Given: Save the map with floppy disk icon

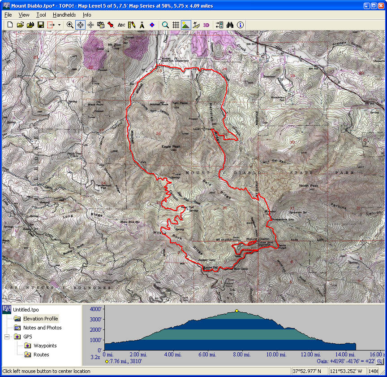Looking at the screenshot, I should pyautogui.click(x=40, y=25).
